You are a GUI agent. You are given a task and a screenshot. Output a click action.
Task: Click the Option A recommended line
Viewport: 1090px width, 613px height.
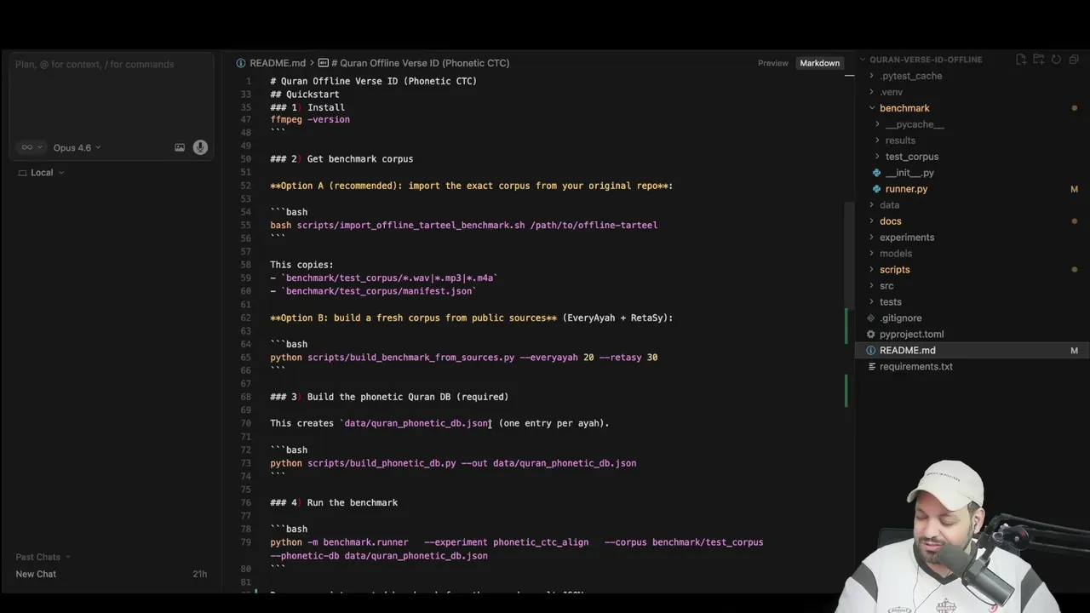[x=472, y=186]
